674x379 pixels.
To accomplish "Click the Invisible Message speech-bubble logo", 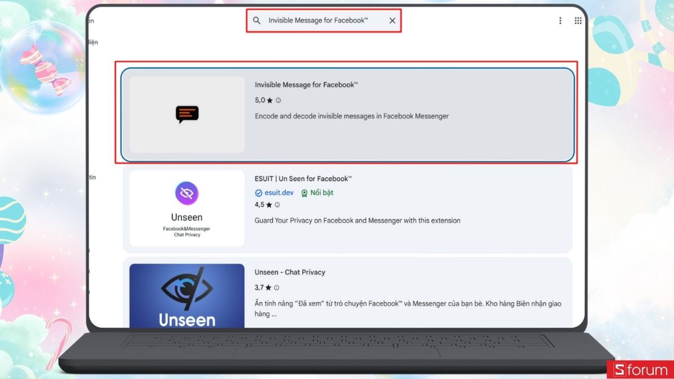I will [x=187, y=113].
